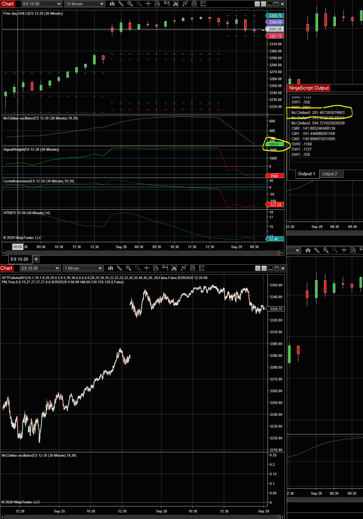Open the Chart menu in the top-left corner
Viewport: 363px width, 519px height.
[7, 3]
